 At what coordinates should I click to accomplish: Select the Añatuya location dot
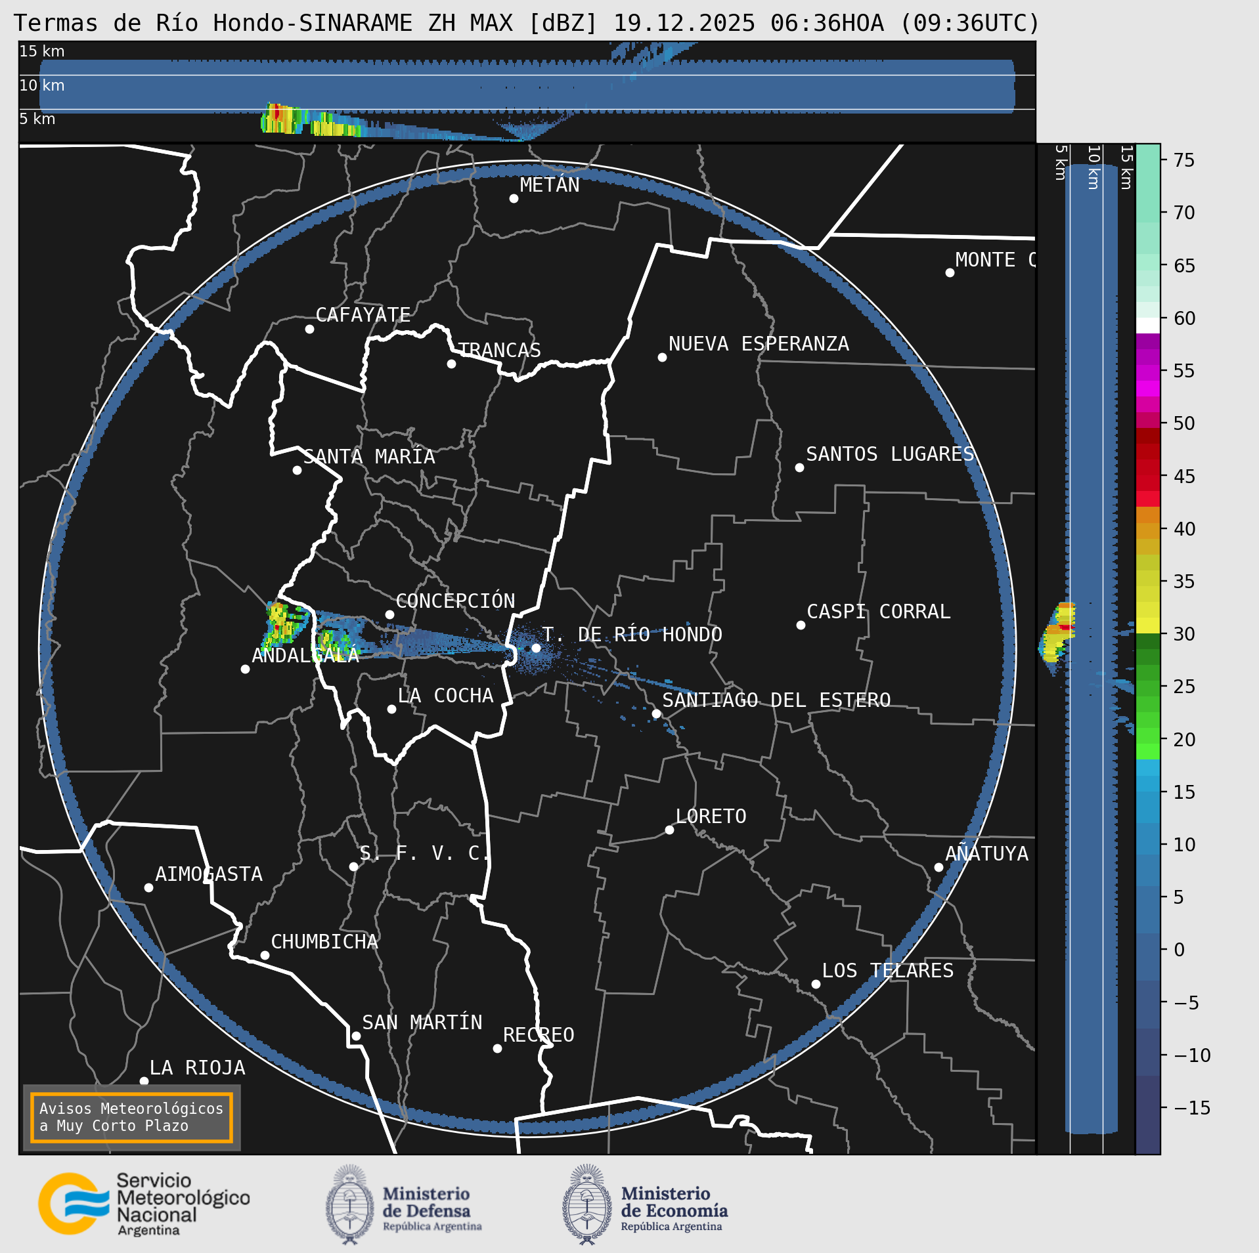point(939,867)
